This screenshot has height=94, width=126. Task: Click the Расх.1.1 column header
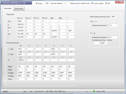20,18
